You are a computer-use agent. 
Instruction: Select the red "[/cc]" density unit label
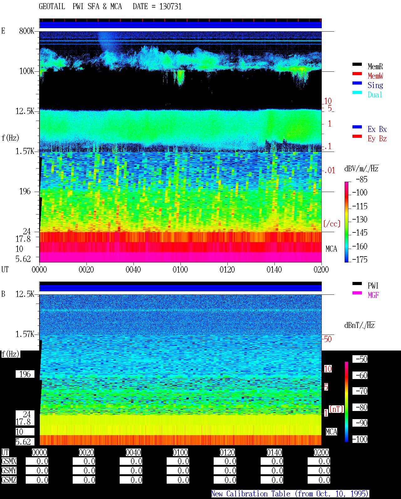tap(332, 224)
